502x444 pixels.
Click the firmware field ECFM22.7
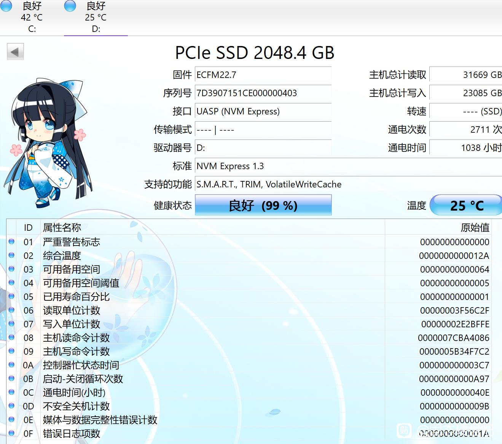(x=263, y=75)
